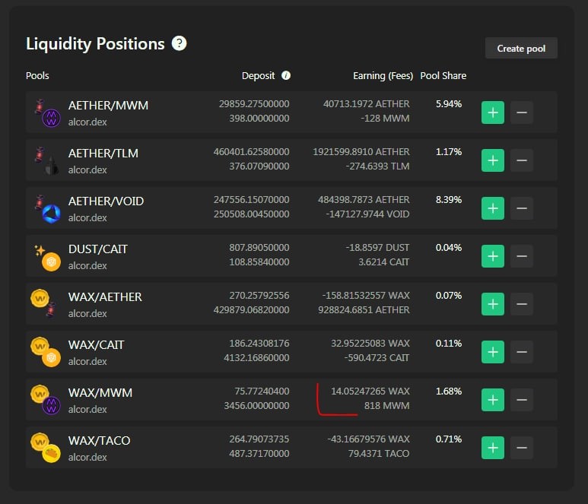Click the WAX/MWM token pair icon
588x504 pixels.
point(46,400)
